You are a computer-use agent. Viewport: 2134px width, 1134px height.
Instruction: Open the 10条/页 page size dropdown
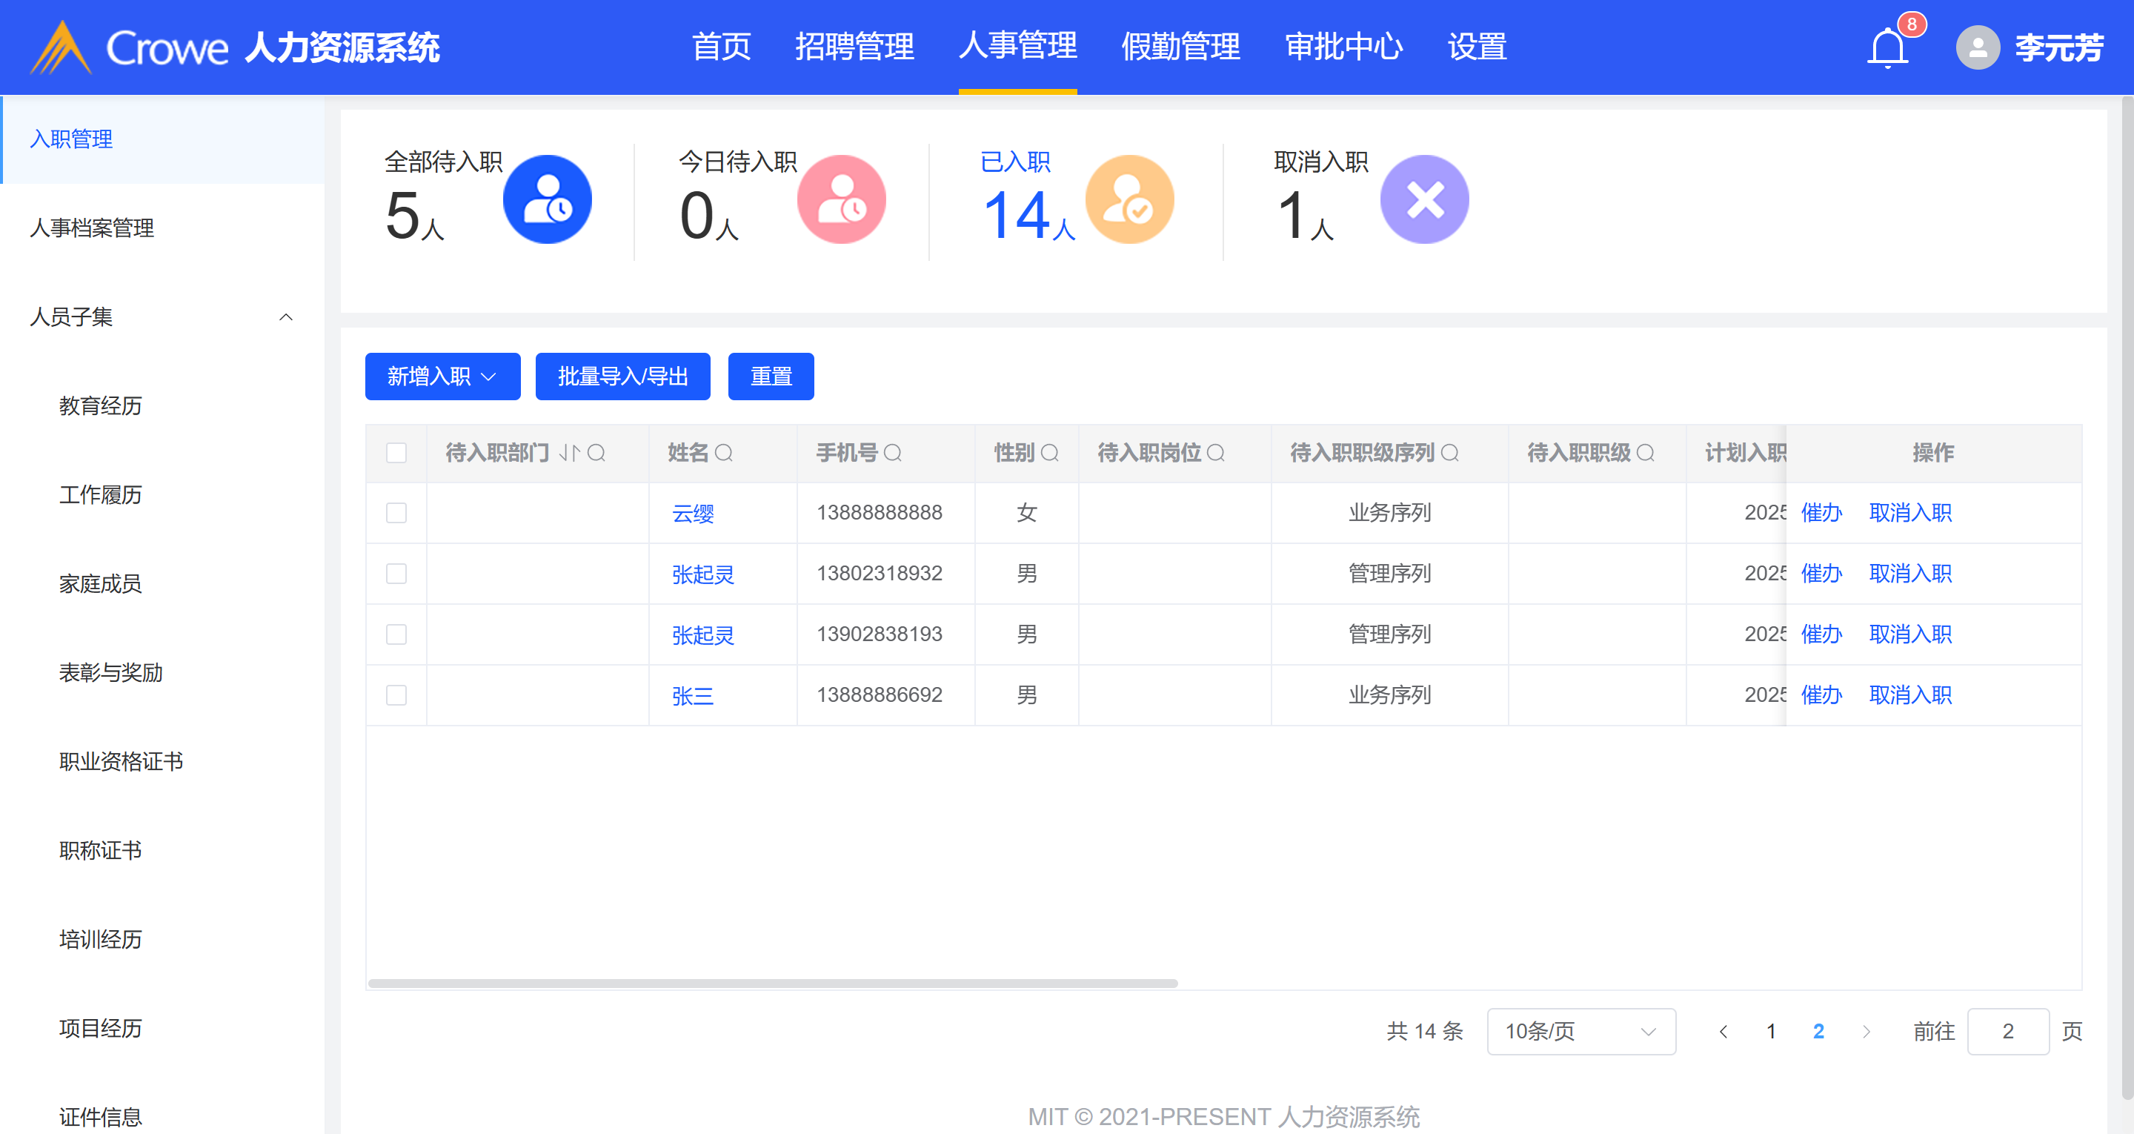pos(1580,1031)
